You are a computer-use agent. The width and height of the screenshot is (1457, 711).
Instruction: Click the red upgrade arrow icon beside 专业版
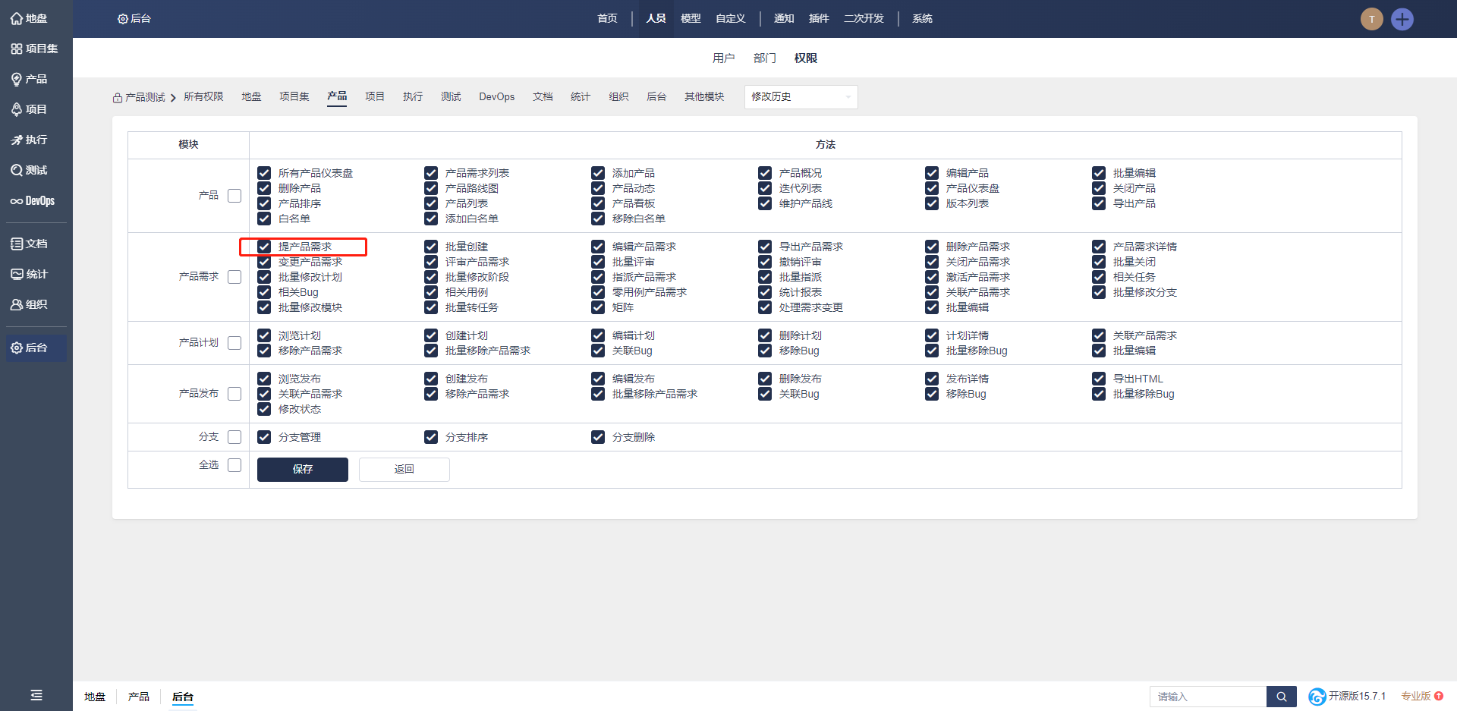tap(1439, 696)
